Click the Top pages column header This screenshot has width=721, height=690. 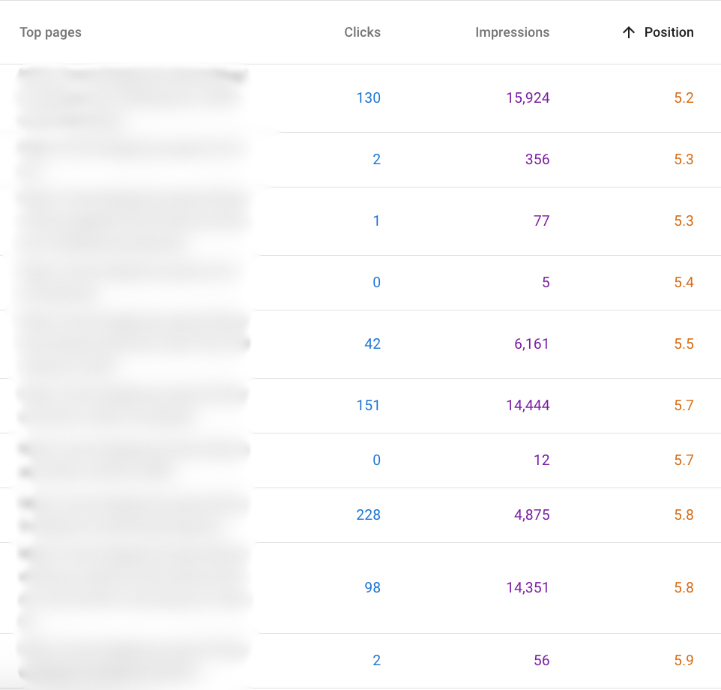click(x=50, y=32)
